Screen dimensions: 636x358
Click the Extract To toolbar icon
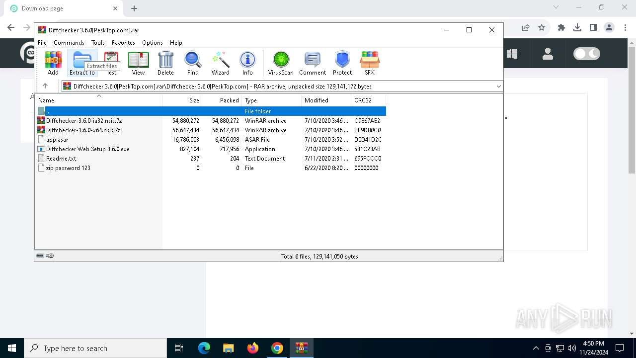[82, 63]
